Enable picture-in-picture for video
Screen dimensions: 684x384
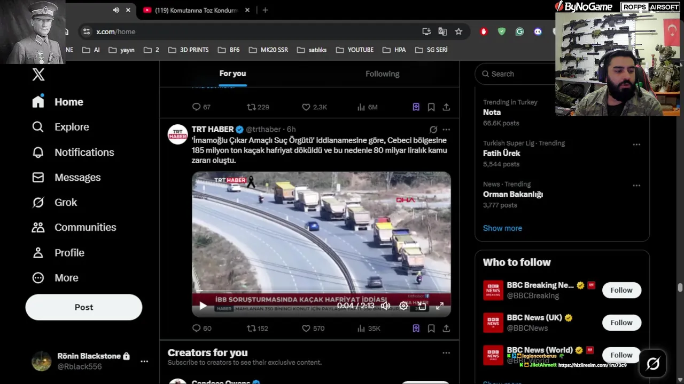(422, 306)
